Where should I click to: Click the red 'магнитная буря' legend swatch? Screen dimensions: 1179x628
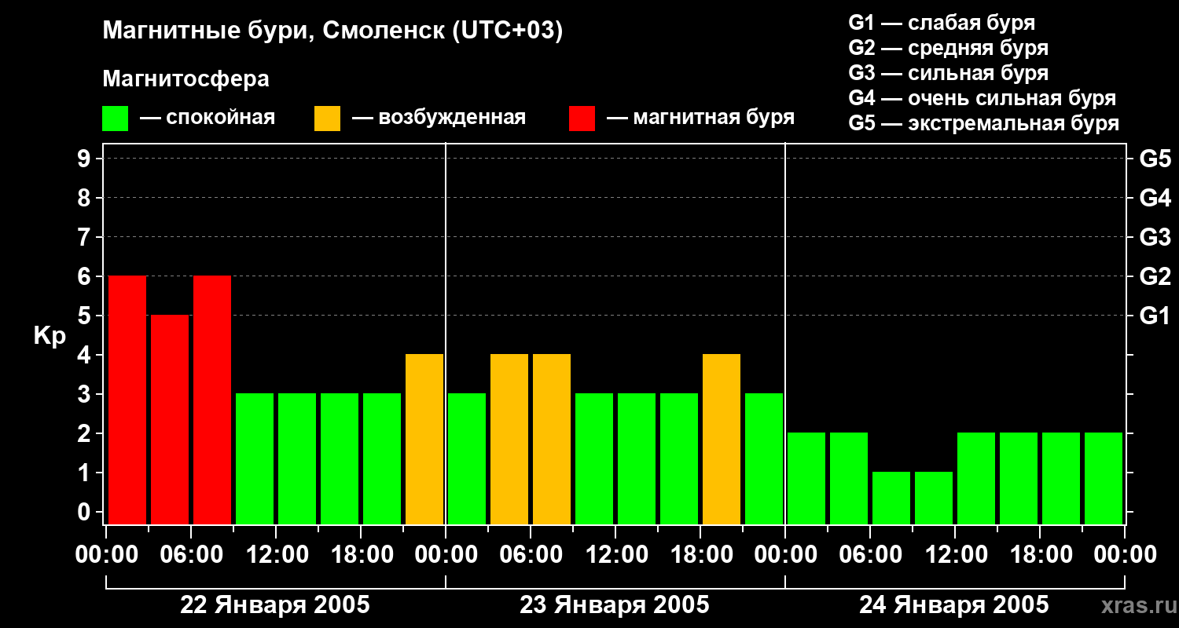[582, 119]
